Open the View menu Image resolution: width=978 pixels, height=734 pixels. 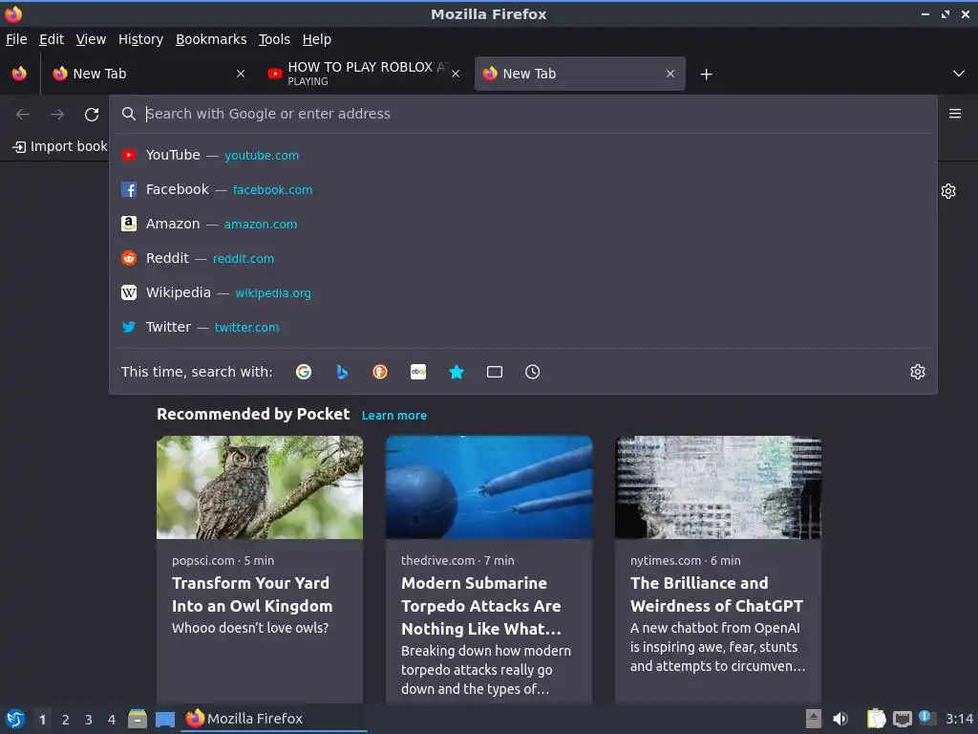pos(91,39)
